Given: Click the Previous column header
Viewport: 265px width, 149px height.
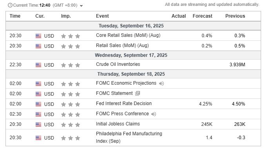Looking at the screenshot, I should [235, 16].
